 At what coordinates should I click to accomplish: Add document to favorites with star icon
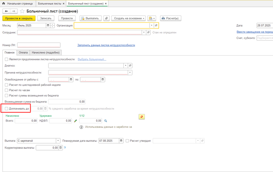22,11
